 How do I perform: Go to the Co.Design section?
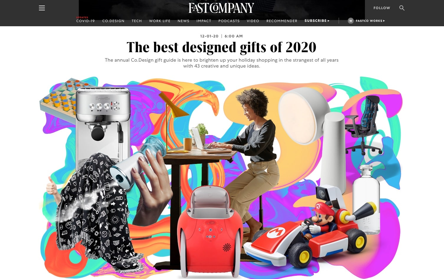click(113, 21)
